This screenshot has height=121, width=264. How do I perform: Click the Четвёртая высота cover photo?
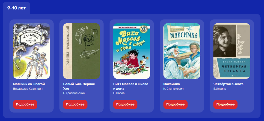tap(232, 51)
